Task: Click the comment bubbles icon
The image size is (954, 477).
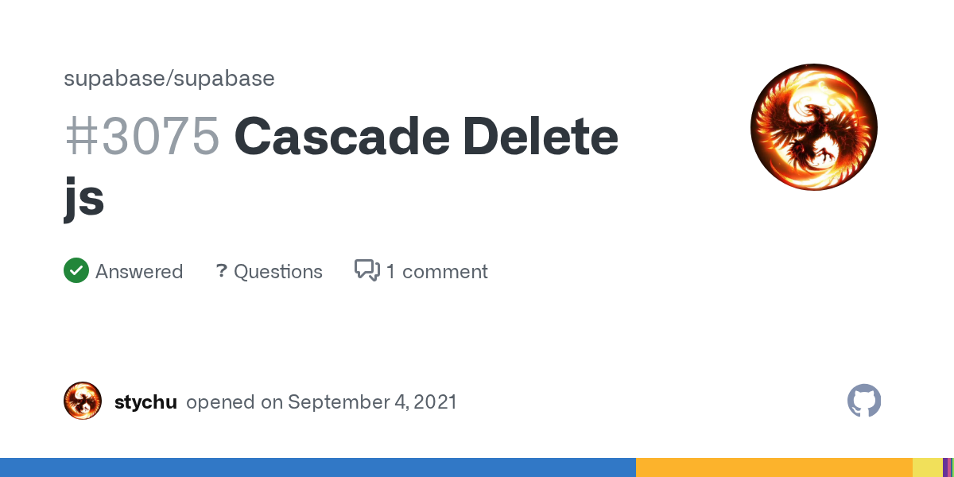Action: pyautogui.click(x=366, y=271)
